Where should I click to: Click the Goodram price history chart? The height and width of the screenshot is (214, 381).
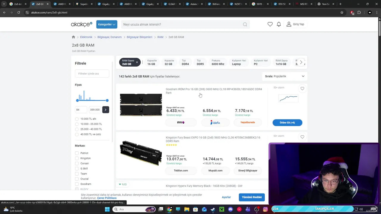(288, 98)
